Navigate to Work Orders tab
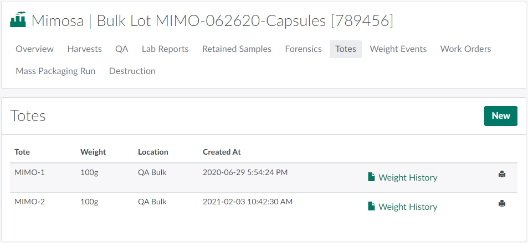 (x=465, y=49)
